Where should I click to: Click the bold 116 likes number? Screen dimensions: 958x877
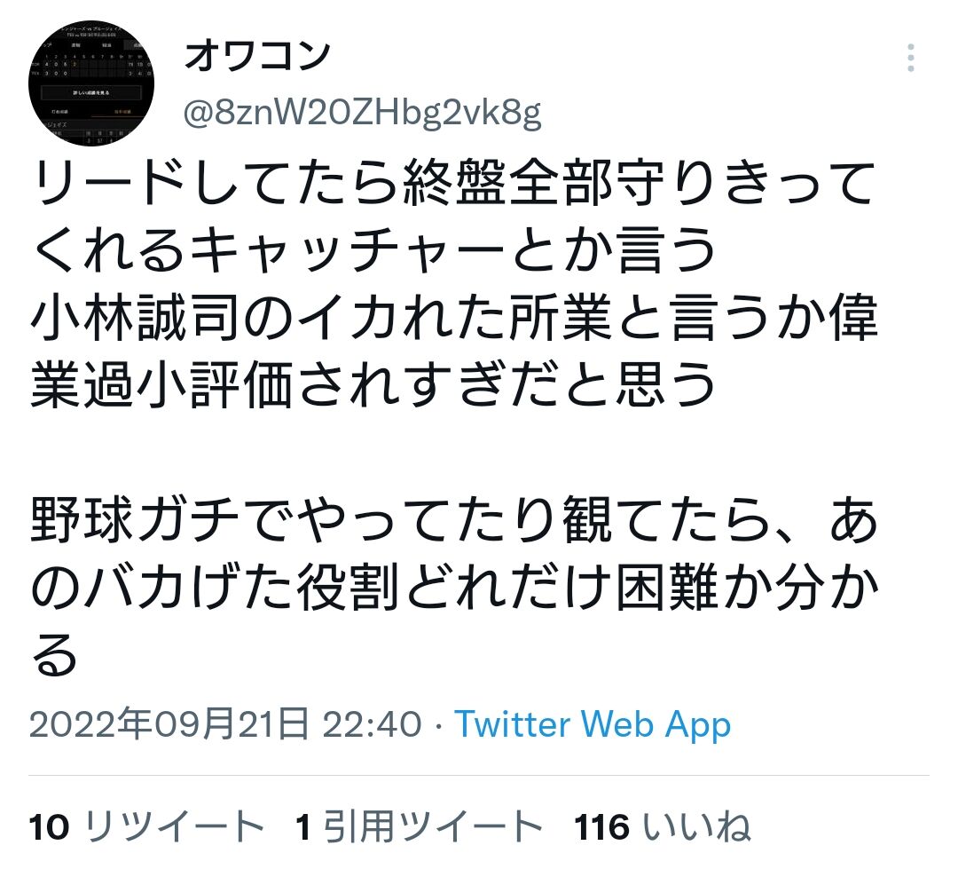click(601, 827)
